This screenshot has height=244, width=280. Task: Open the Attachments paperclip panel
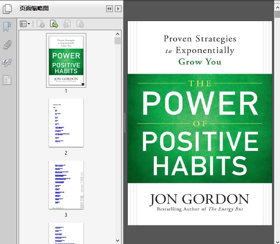pyautogui.click(x=7, y=45)
